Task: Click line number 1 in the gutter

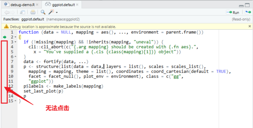Action: (12, 32)
